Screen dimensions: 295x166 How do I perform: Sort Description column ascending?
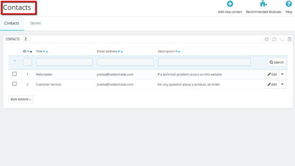179,52
